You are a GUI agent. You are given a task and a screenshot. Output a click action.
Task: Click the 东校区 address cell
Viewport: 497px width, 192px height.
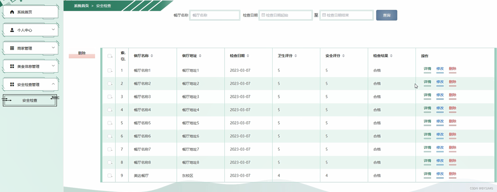[188, 176]
